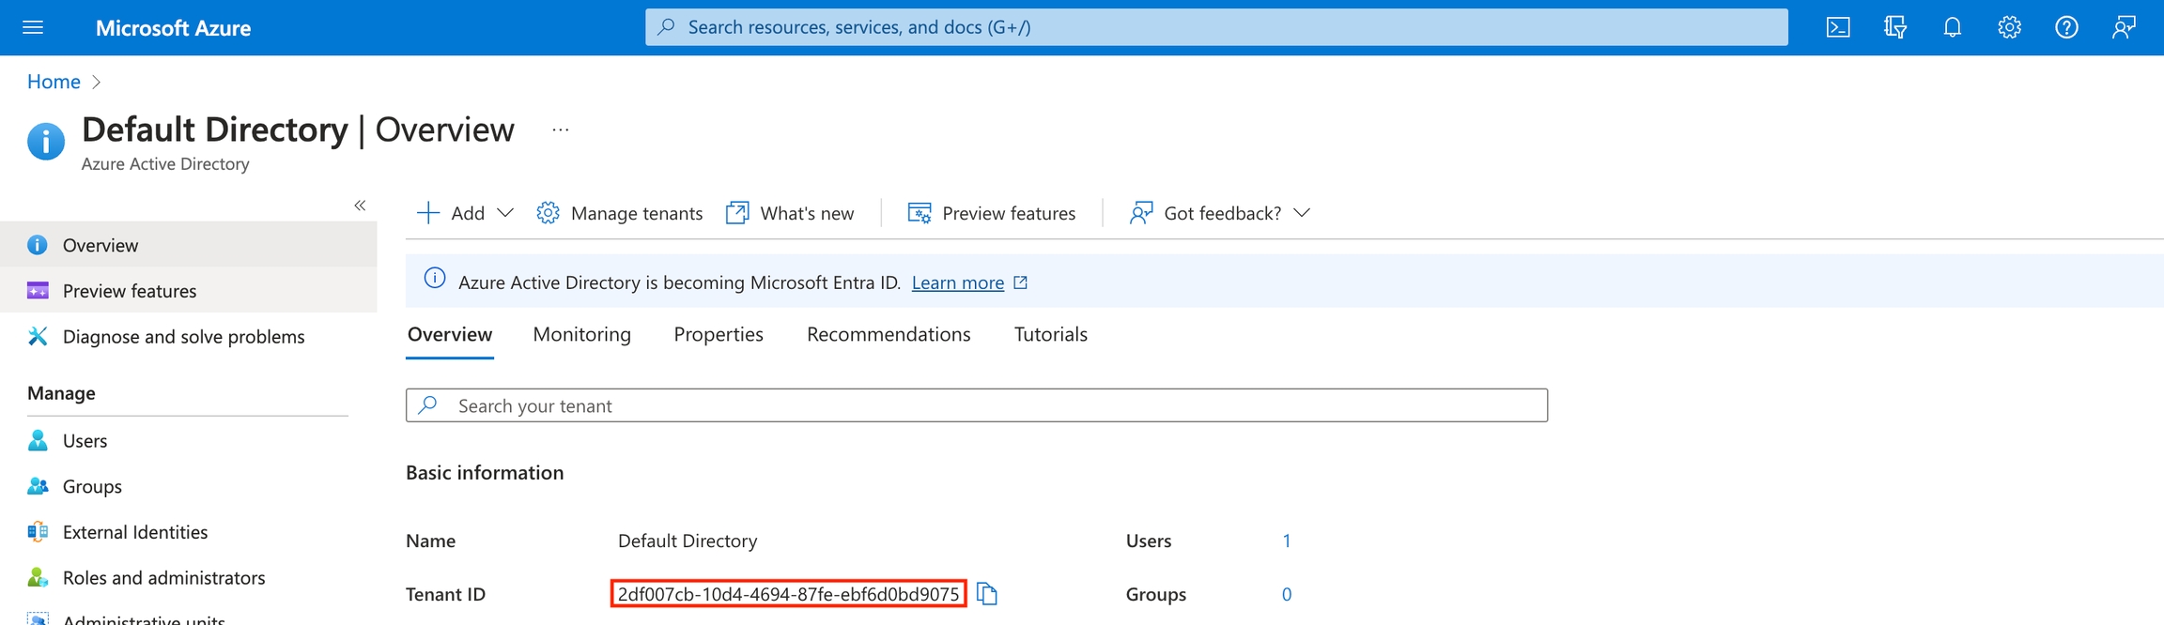The height and width of the screenshot is (625, 2164).
Task: Open Cloud Shell from the top bar
Action: (x=1838, y=27)
